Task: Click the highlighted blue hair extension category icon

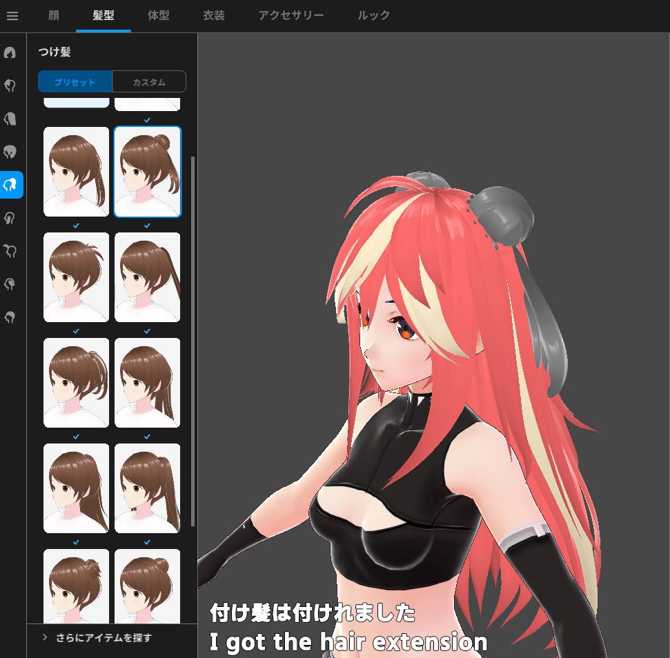Action: click(11, 185)
